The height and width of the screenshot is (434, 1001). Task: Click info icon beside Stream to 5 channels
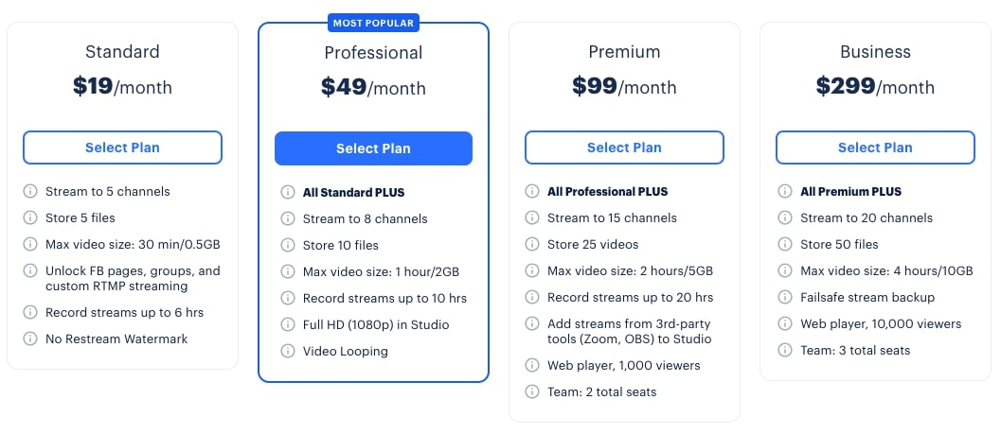(x=30, y=192)
